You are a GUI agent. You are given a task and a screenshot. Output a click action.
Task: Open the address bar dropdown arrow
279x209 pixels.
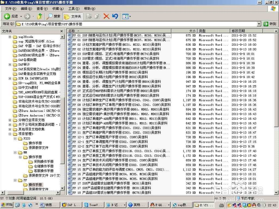pos(259,24)
